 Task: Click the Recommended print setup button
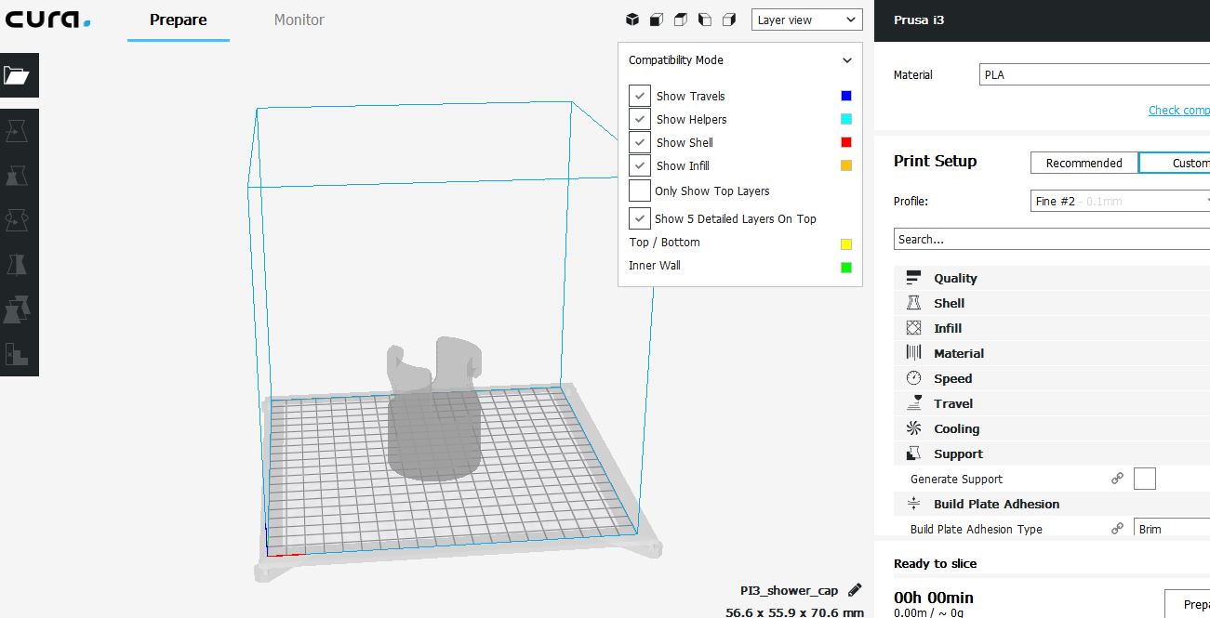(1084, 163)
